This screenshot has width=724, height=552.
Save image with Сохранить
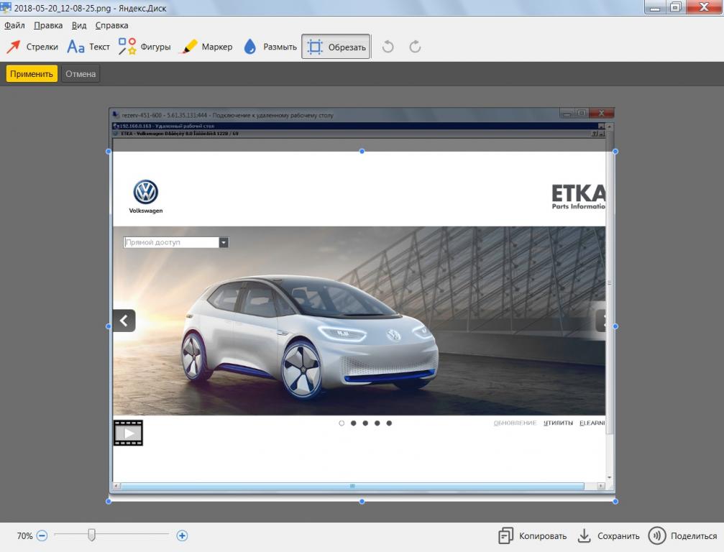(x=608, y=536)
